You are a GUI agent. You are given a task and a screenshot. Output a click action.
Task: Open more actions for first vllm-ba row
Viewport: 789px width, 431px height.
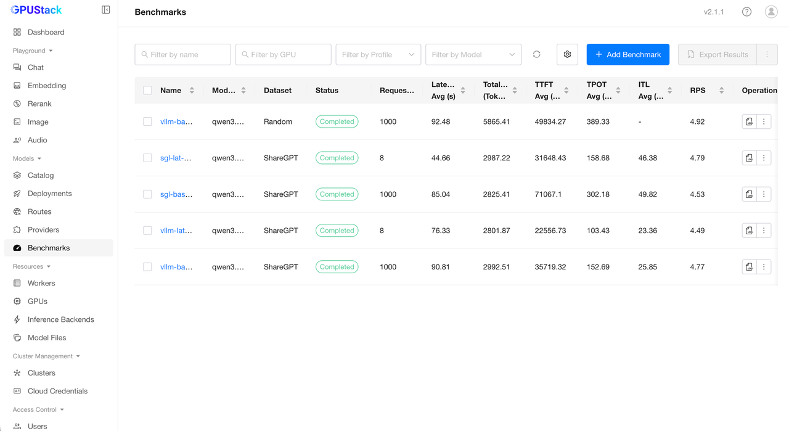pos(764,121)
